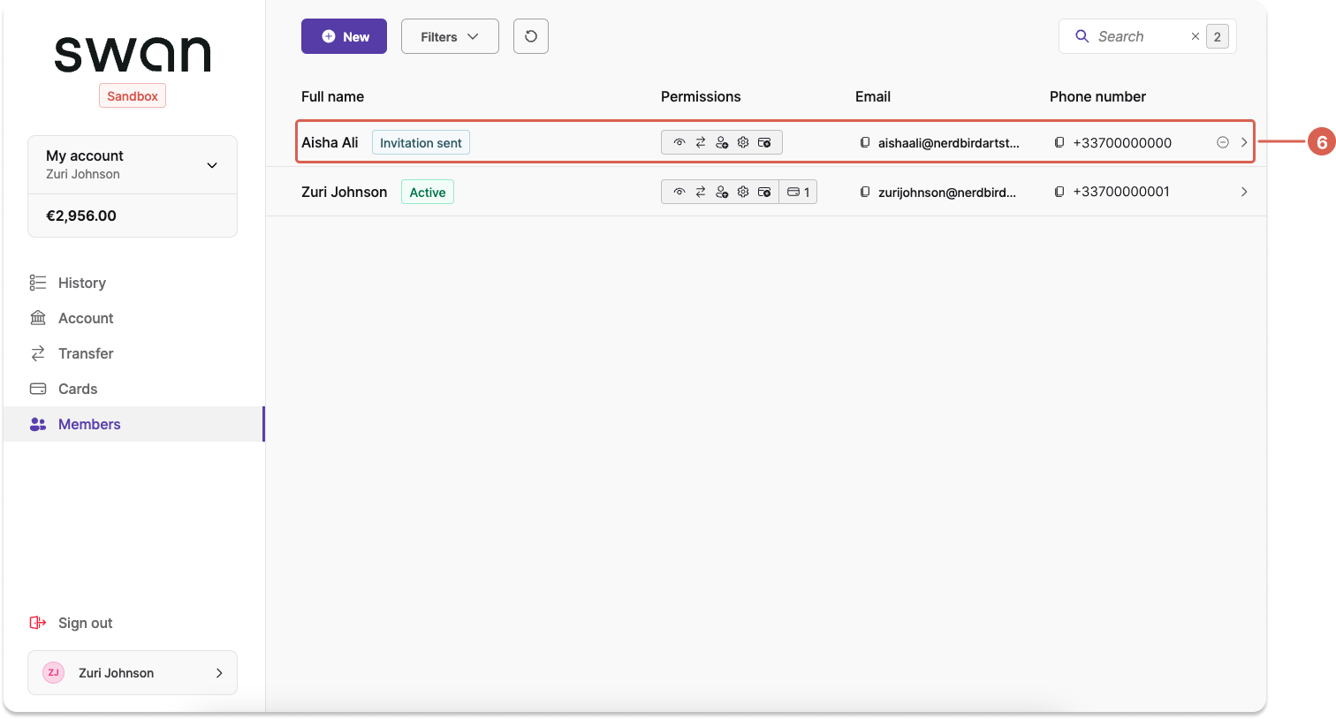This screenshot has width=1336, height=719.
Task: Click the card management permission icon for Zuri Johnson
Action: coord(764,192)
